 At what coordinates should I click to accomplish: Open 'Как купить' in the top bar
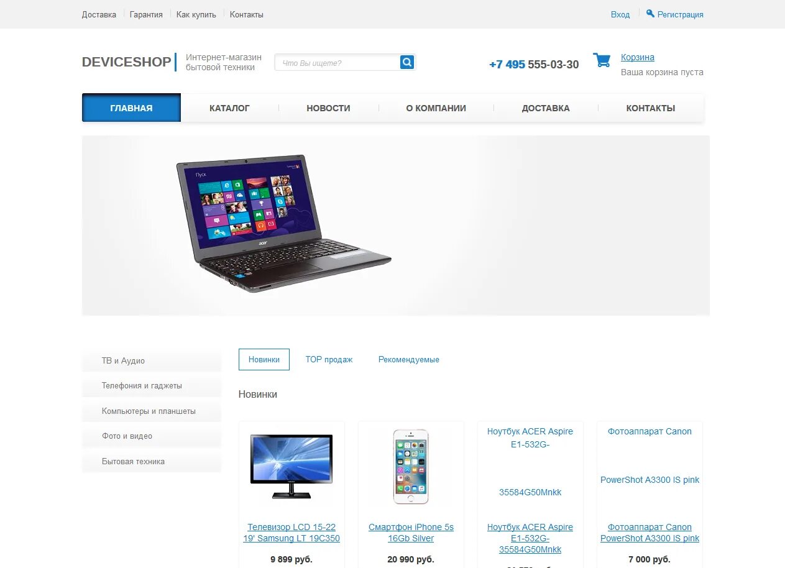pyautogui.click(x=196, y=14)
